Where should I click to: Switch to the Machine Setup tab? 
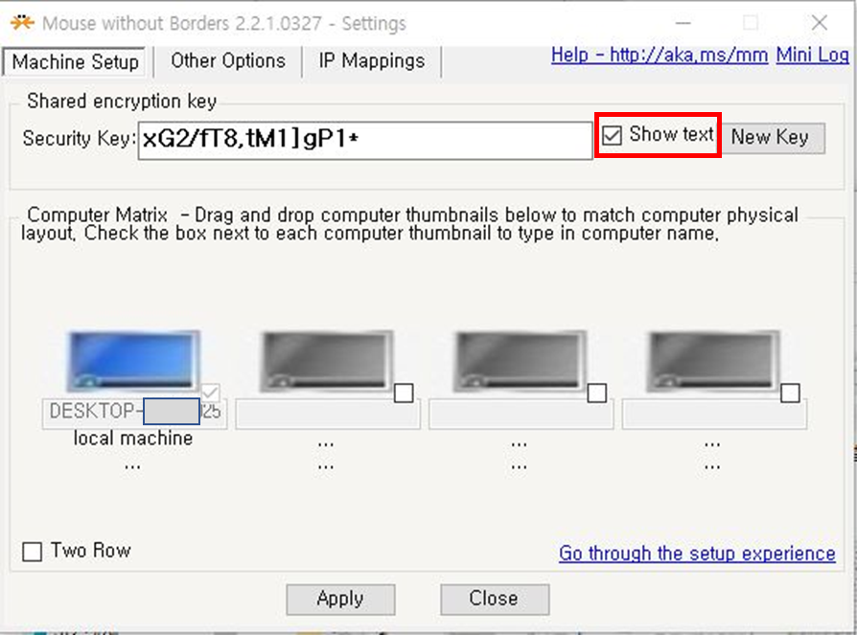coord(75,61)
